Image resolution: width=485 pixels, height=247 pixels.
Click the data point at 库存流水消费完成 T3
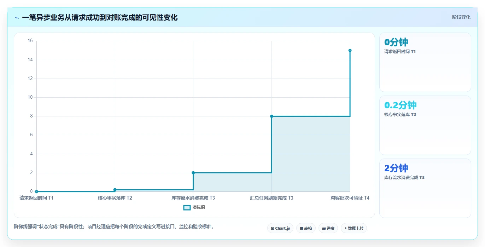(x=193, y=173)
